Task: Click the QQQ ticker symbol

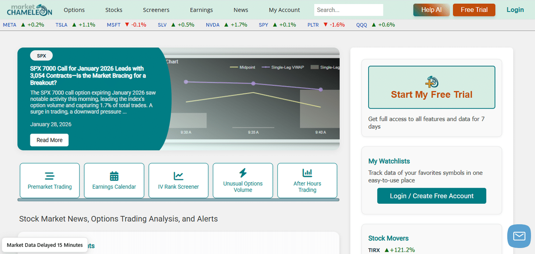Action: [x=362, y=25]
